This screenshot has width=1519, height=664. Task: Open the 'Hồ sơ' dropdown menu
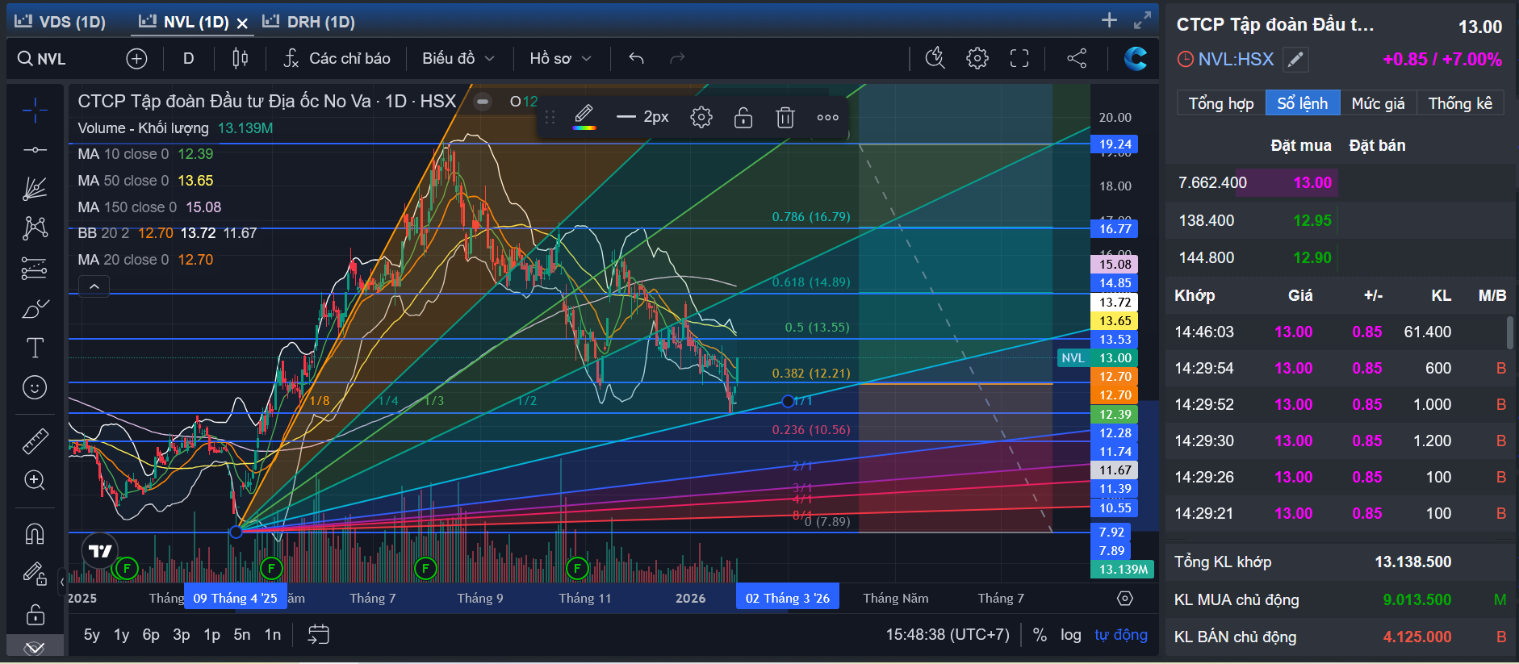click(560, 58)
